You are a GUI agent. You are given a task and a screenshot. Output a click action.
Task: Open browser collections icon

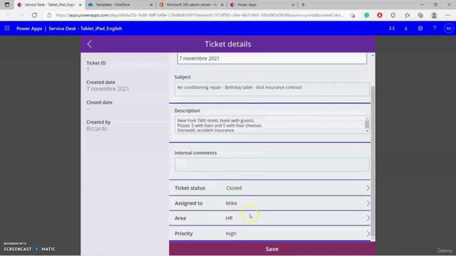pyautogui.click(x=420, y=15)
